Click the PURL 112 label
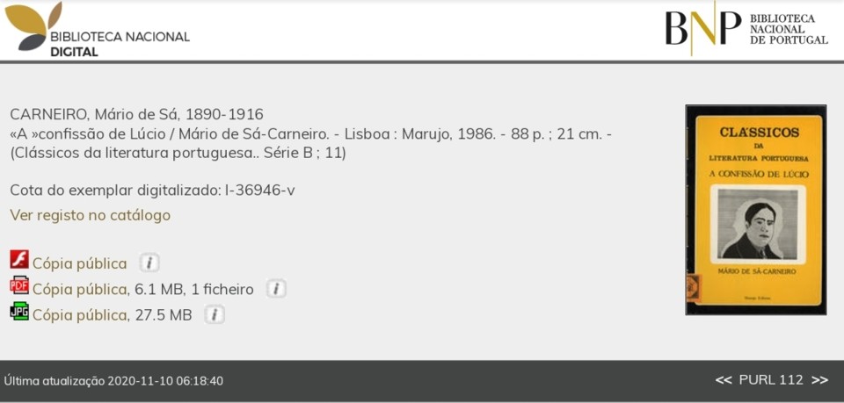 [771, 380]
